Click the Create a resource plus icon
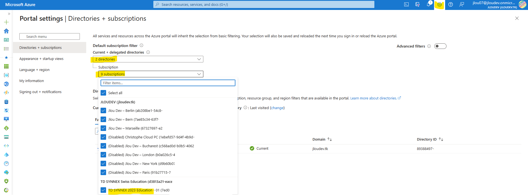The height and width of the screenshot is (195, 528). [x=6, y=22]
